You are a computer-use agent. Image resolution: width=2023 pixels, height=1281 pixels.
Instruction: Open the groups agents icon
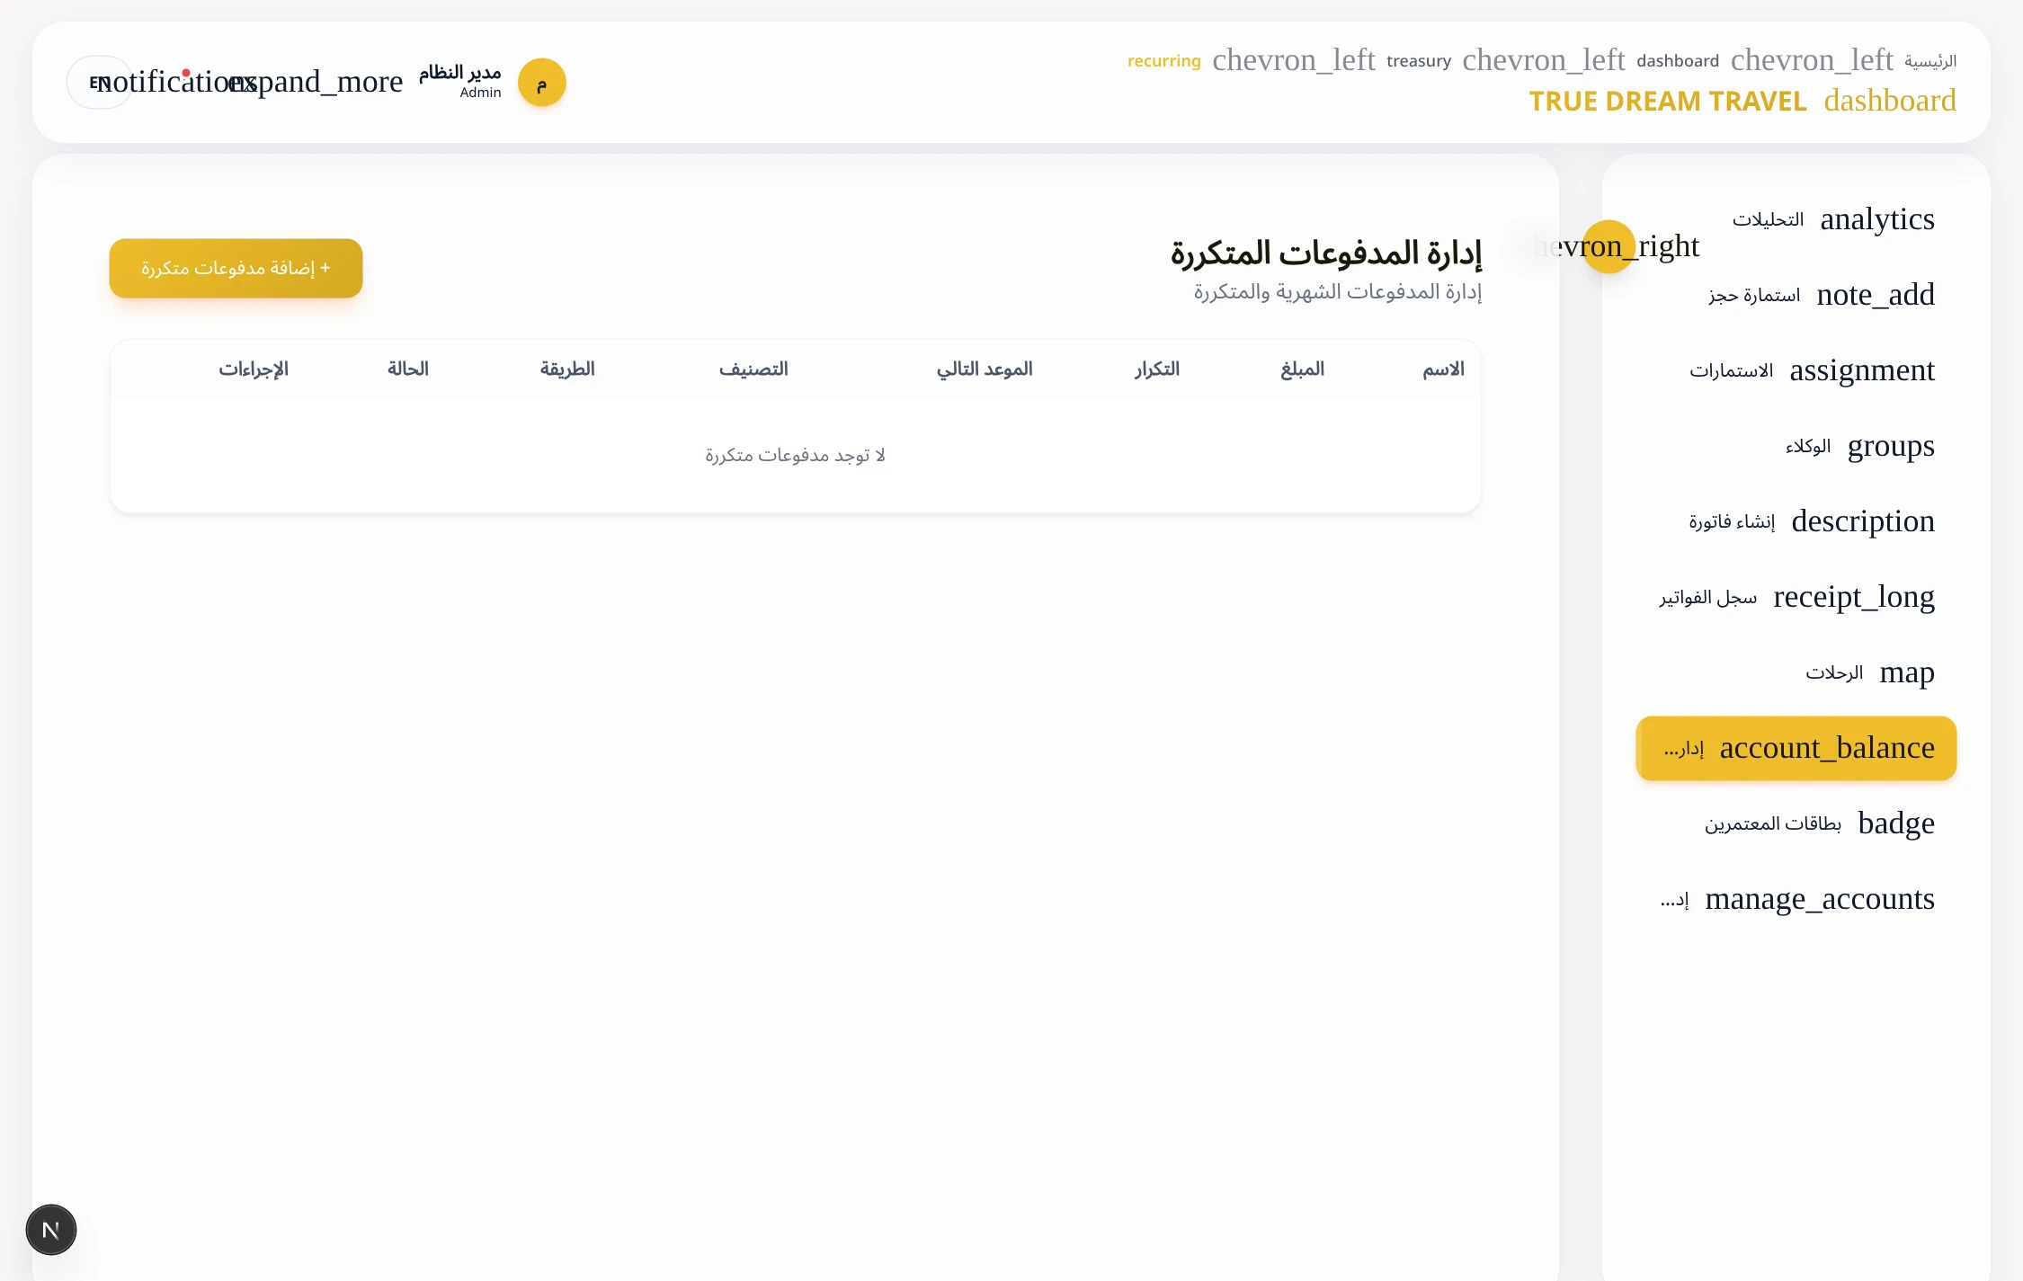coord(1890,446)
